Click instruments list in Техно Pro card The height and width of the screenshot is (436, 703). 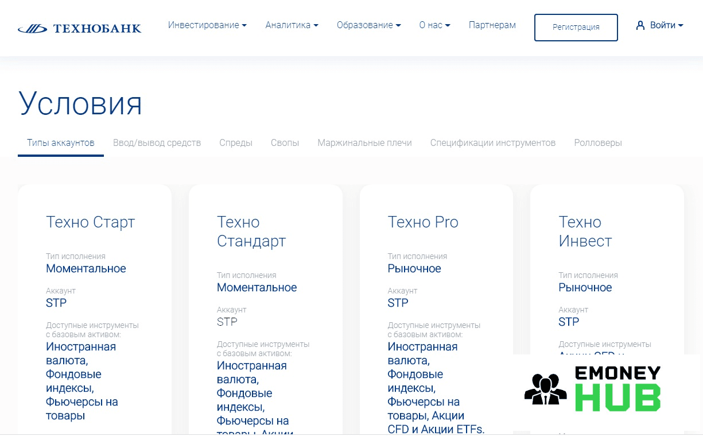pos(436,388)
